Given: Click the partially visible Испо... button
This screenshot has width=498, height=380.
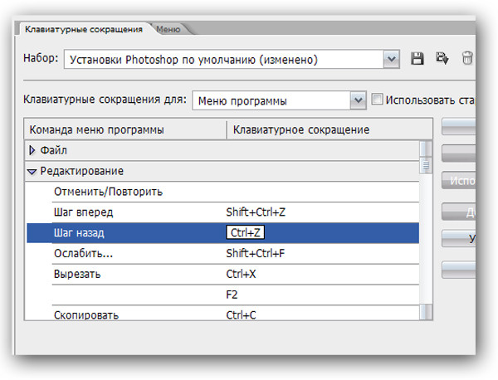Looking at the screenshot, I should [x=459, y=181].
